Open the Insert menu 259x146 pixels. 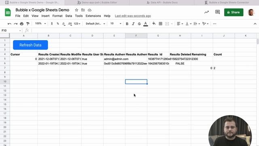45,16
